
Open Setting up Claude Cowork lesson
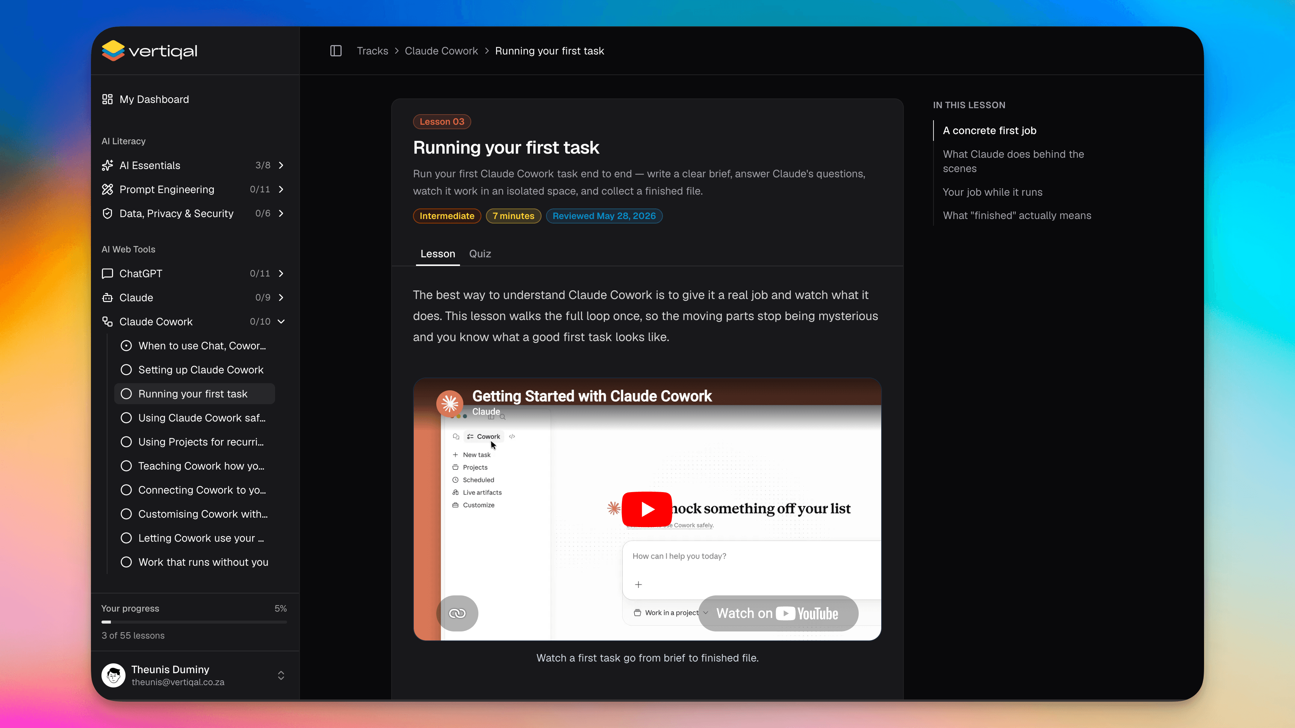[201, 370]
